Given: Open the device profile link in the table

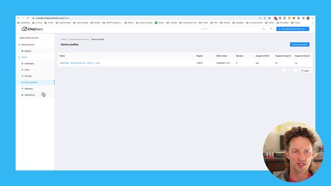Looking at the screenshot, I should tap(80, 63).
